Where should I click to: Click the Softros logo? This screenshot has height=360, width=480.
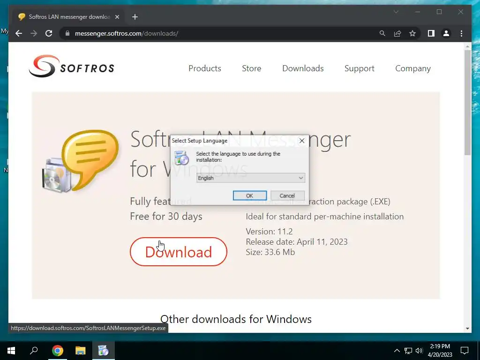(72, 66)
